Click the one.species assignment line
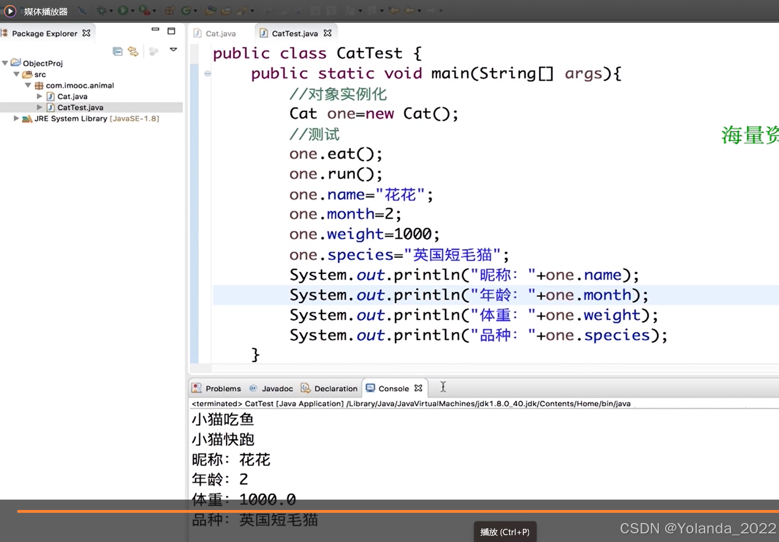The image size is (779, 542). [x=399, y=254]
